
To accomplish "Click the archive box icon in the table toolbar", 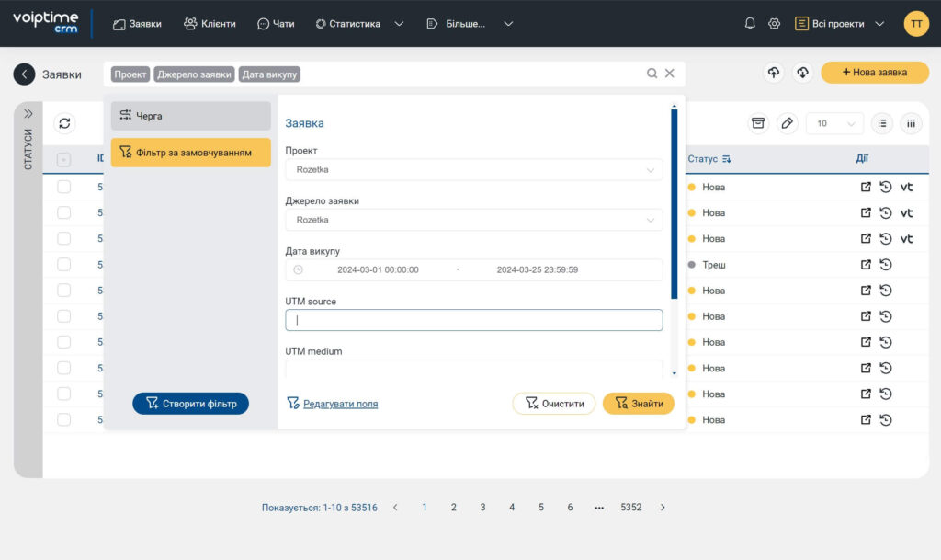I will 758,123.
